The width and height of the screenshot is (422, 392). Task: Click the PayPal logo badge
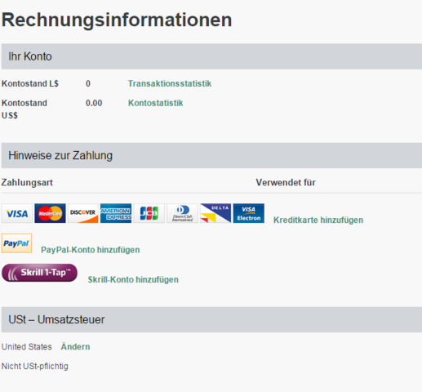(16, 243)
